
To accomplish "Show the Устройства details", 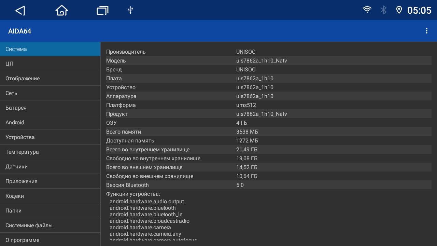I will (50, 137).
